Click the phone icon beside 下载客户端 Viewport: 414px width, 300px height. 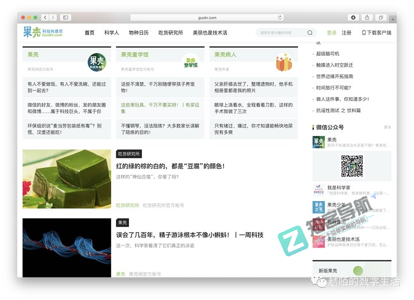click(364, 32)
